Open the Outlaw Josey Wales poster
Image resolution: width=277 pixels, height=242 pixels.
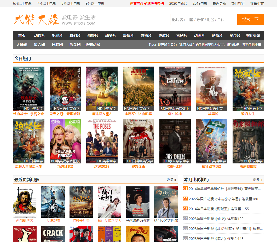(25, 202)
